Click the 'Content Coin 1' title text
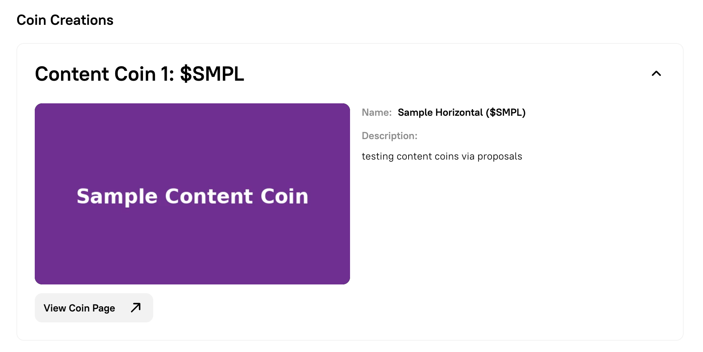The image size is (703, 352). coord(104,74)
